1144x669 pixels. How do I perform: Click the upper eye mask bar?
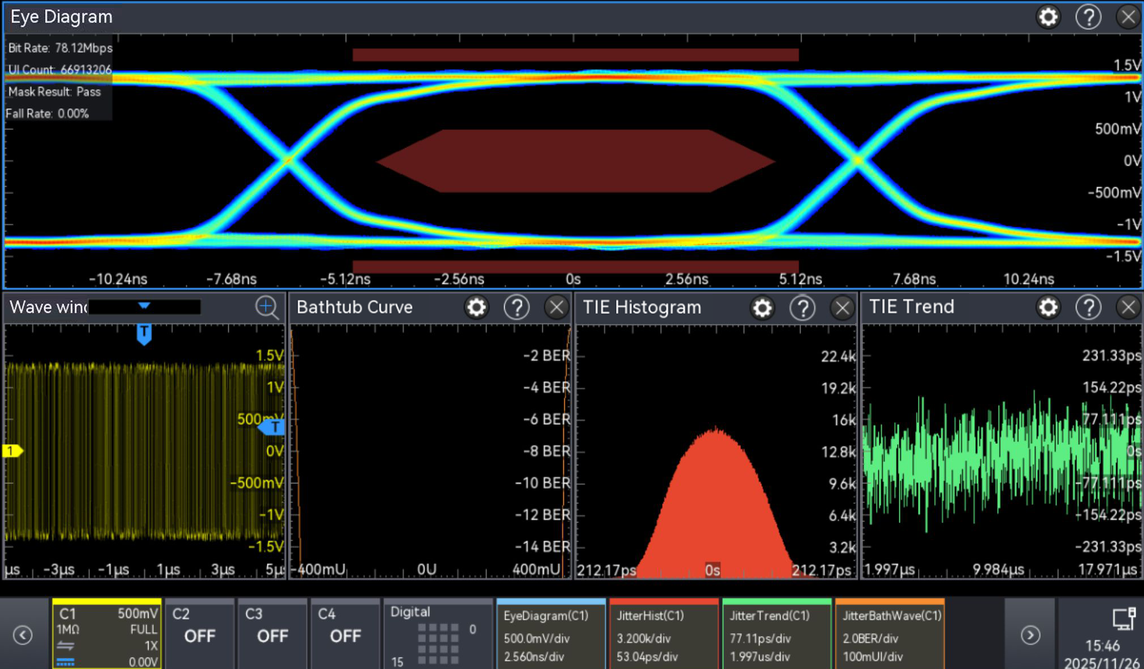coord(576,54)
